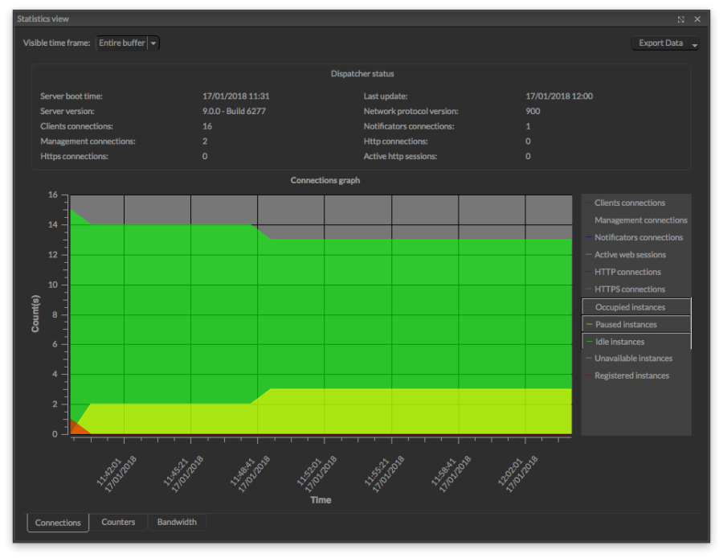Switch to the Bandwidth tab
723x558 pixels.
pos(177,522)
